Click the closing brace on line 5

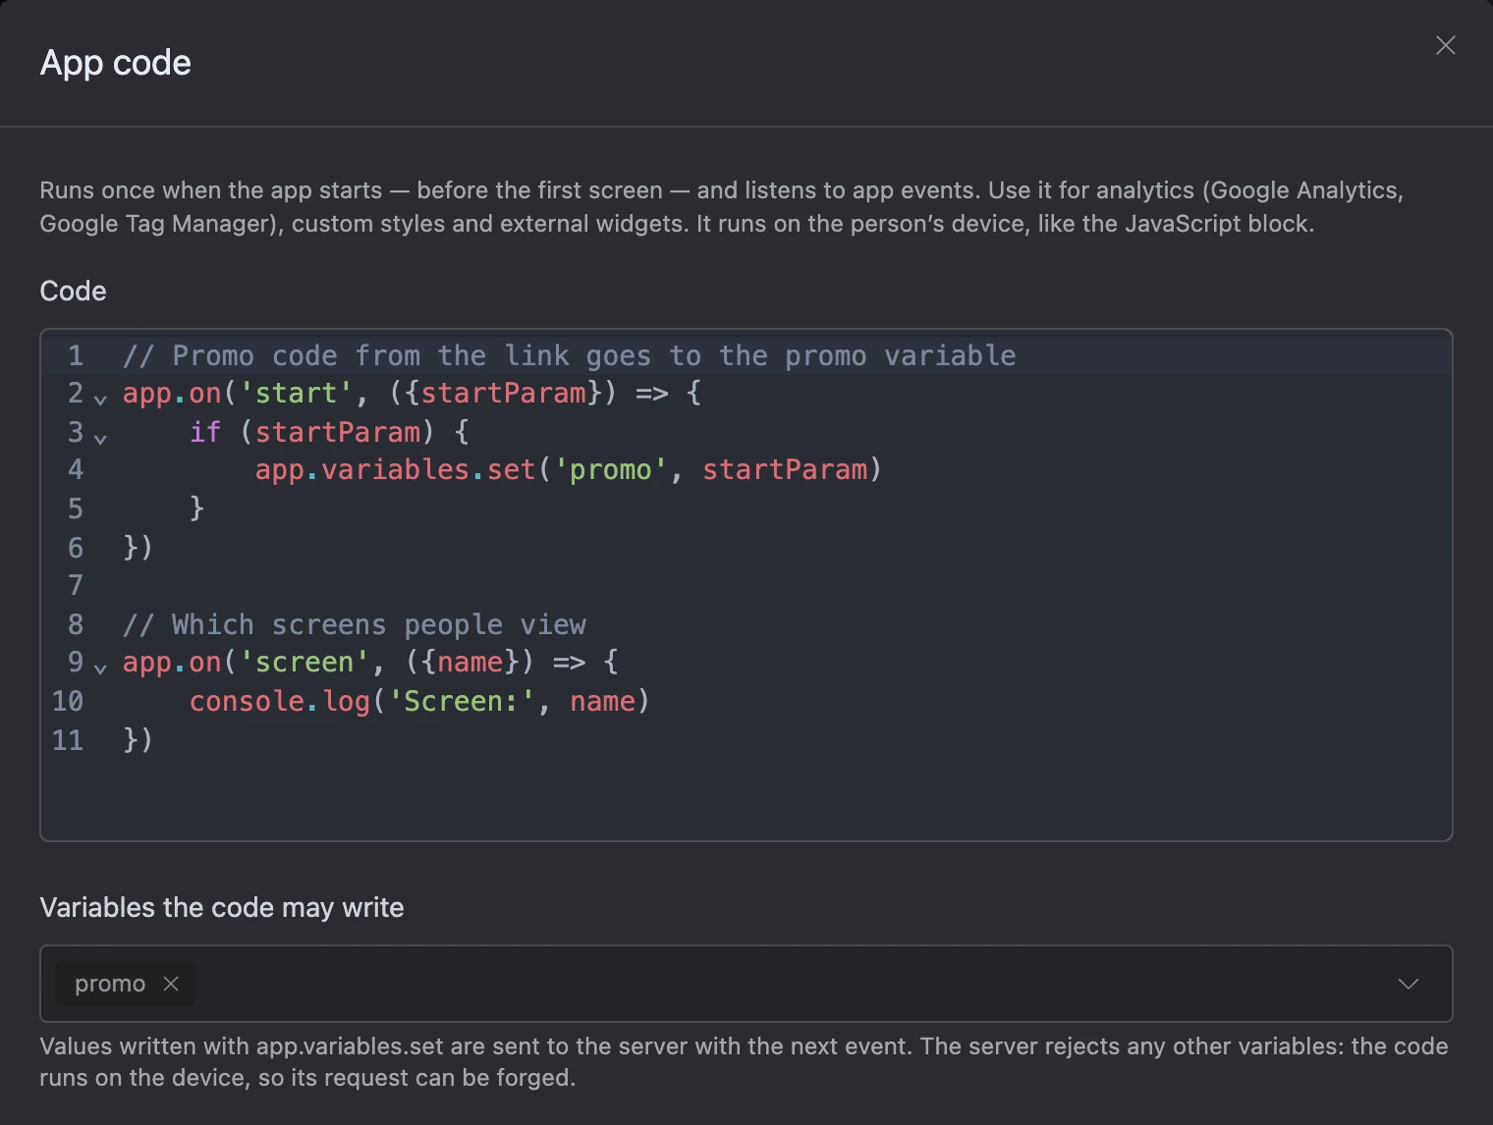(196, 509)
